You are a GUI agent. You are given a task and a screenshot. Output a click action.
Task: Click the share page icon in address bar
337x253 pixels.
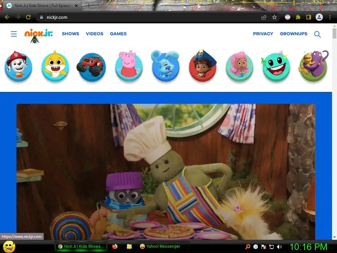(x=264, y=17)
